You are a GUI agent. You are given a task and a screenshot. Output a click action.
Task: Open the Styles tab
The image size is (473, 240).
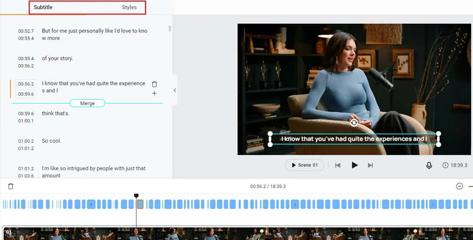click(129, 7)
